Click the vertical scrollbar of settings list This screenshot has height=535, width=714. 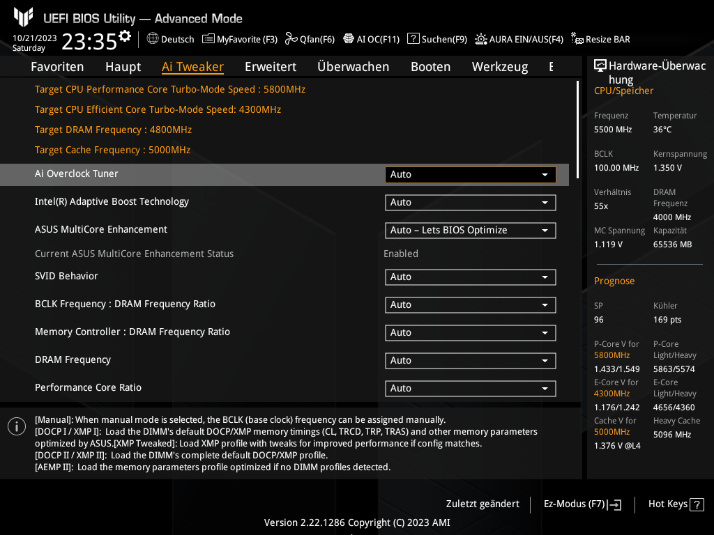[x=577, y=118]
